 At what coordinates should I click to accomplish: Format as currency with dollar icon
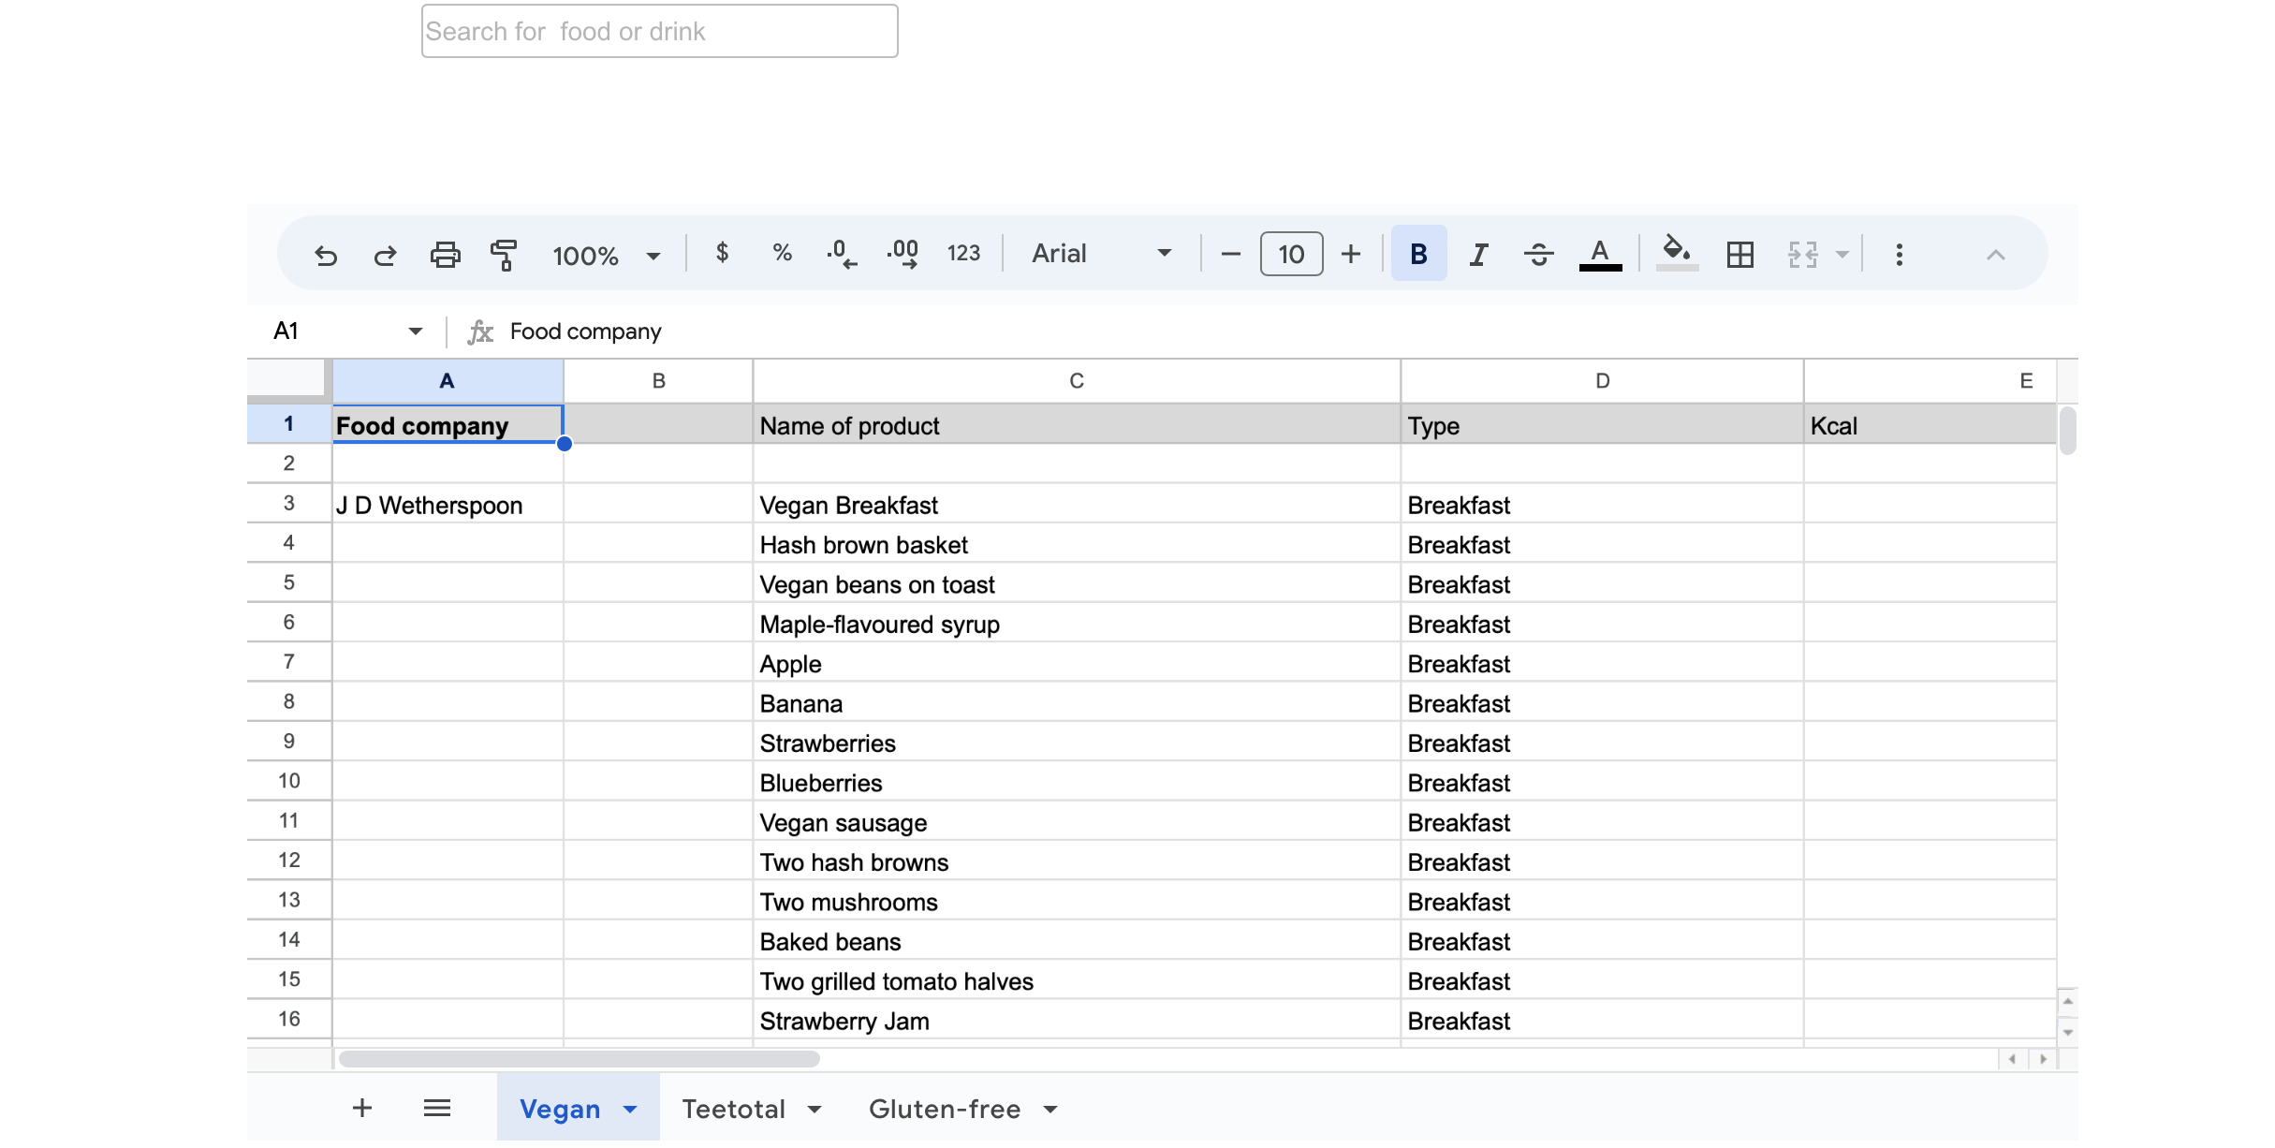point(722,253)
